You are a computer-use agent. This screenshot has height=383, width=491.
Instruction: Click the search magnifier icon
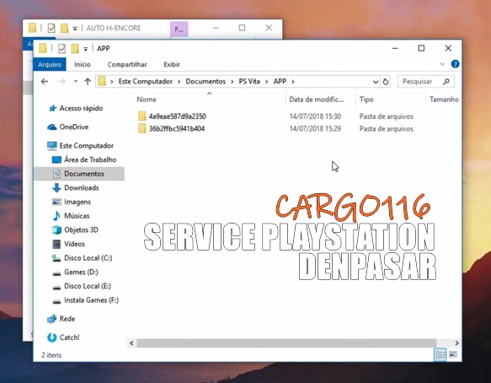click(446, 82)
